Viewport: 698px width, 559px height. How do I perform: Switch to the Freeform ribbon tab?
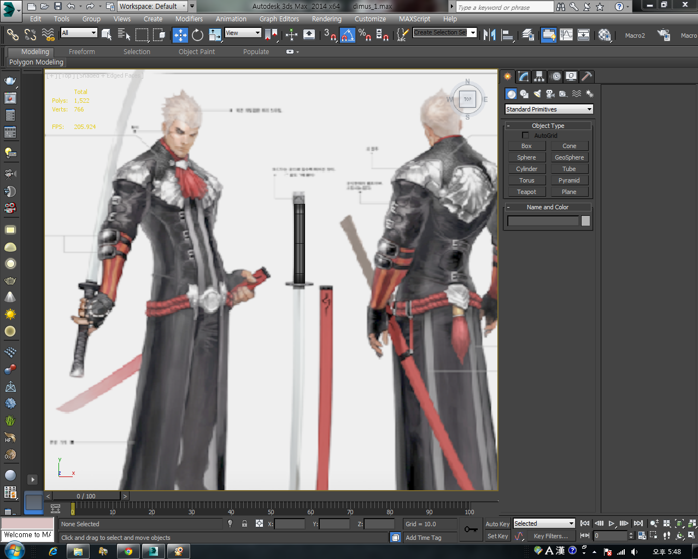click(x=81, y=52)
